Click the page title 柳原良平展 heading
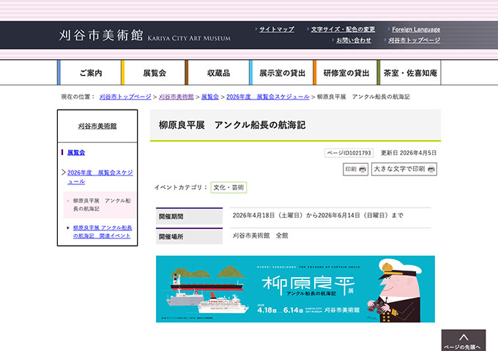This screenshot has width=498, height=351. pyautogui.click(x=232, y=125)
